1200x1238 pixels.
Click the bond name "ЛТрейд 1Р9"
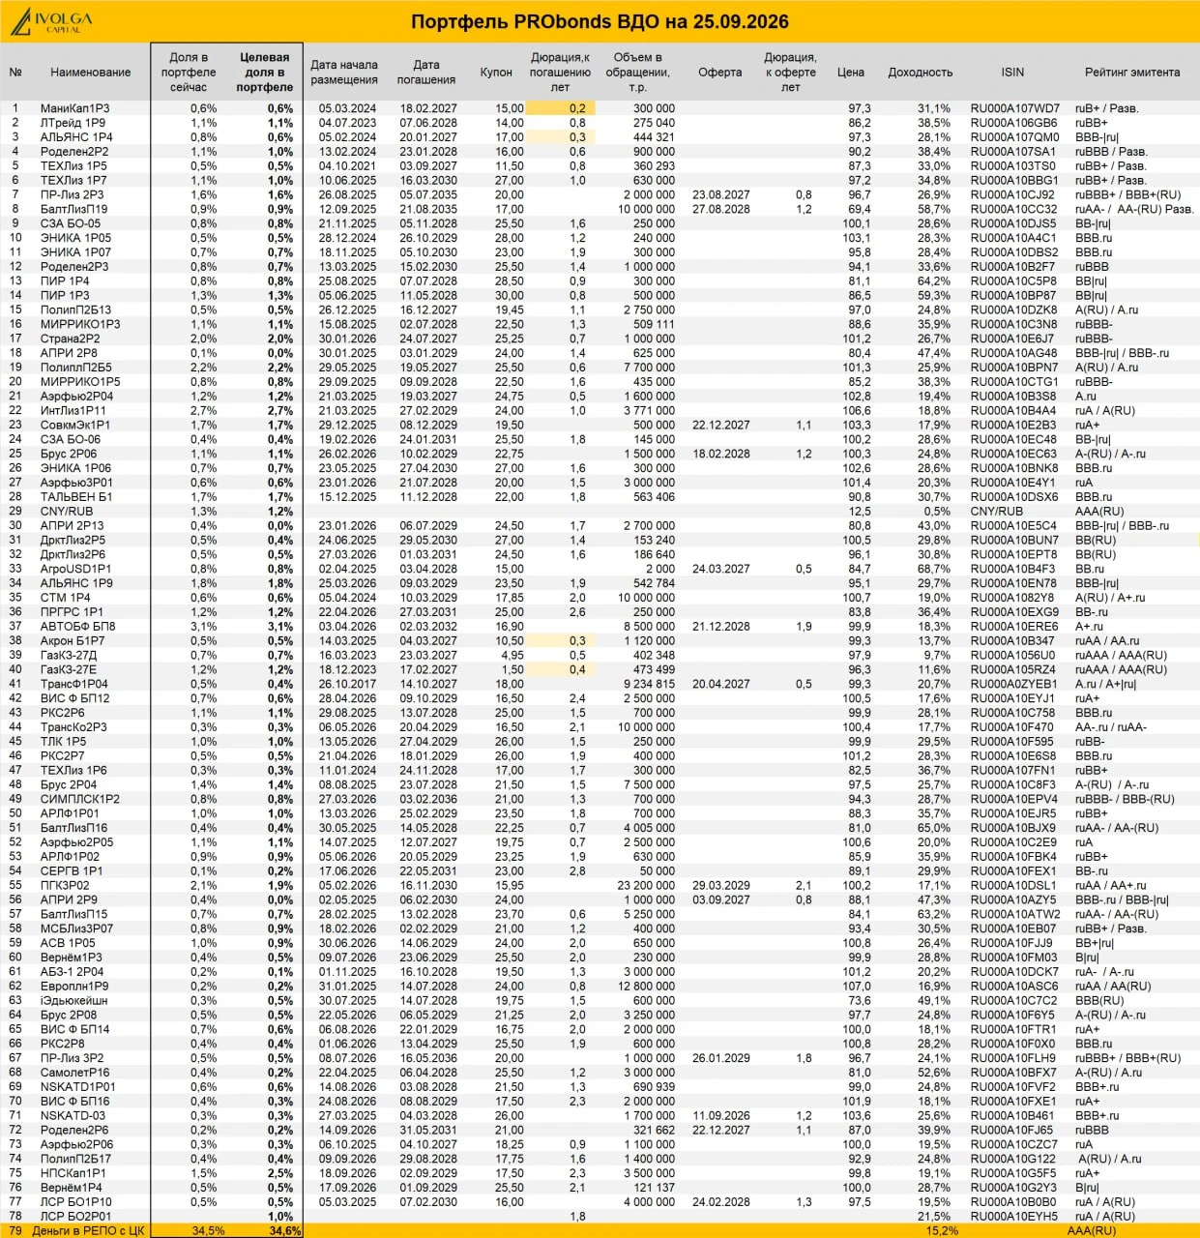tap(73, 123)
